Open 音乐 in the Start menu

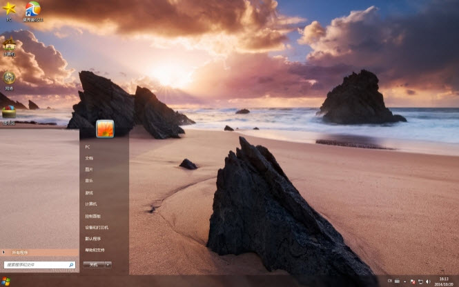click(x=89, y=181)
